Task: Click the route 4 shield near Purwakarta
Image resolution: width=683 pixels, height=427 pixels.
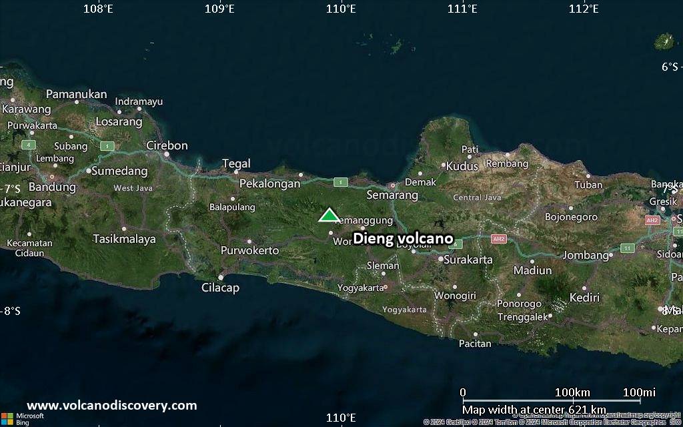Action: point(29,145)
